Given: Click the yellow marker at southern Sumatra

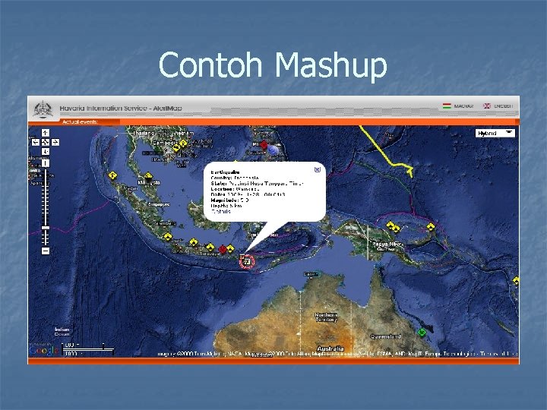Looking at the screenshot, I should [x=168, y=237].
